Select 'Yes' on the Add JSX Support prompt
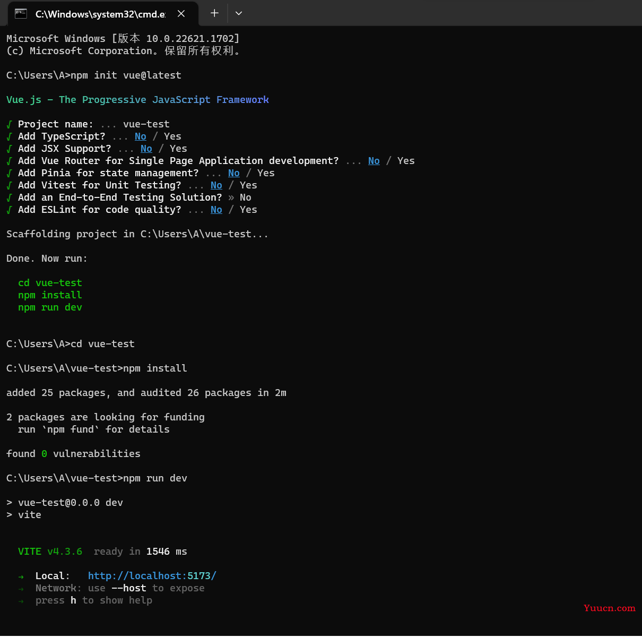 [x=178, y=149]
